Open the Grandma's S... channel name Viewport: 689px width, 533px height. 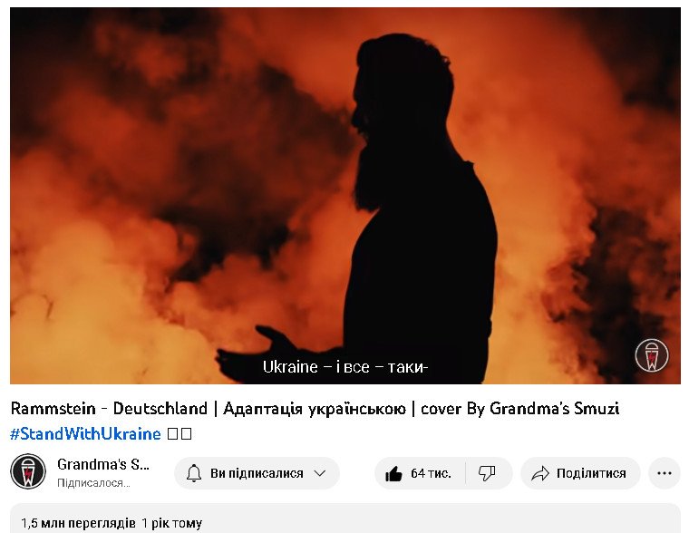pyautogui.click(x=103, y=464)
